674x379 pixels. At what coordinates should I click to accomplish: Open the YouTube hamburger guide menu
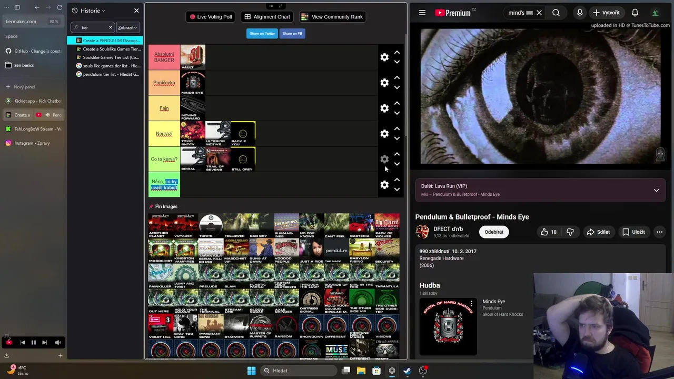pos(422,13)
